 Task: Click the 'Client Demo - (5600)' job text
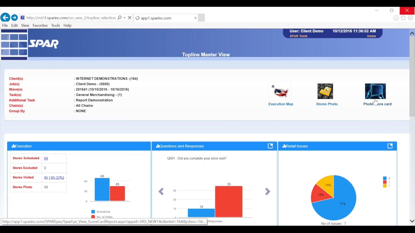pos(93,84)
